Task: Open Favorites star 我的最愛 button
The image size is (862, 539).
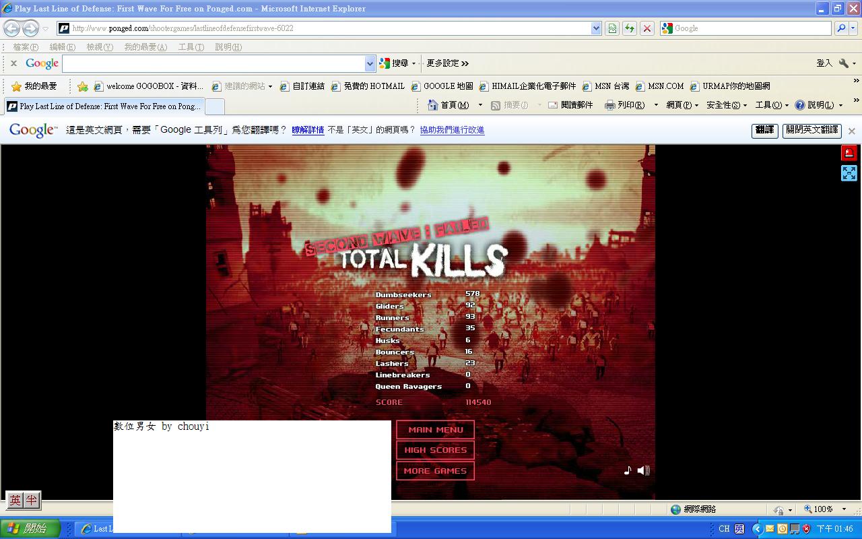Action: 34,86
